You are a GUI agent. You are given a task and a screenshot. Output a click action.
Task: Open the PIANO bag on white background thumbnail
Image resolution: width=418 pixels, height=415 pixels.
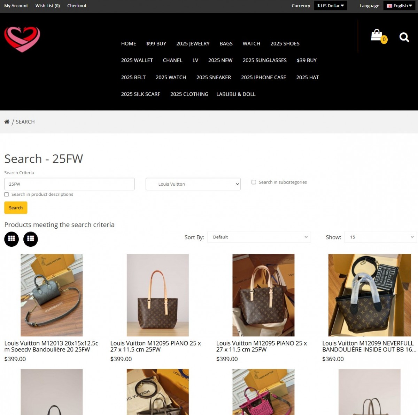(x=158, y=295)
